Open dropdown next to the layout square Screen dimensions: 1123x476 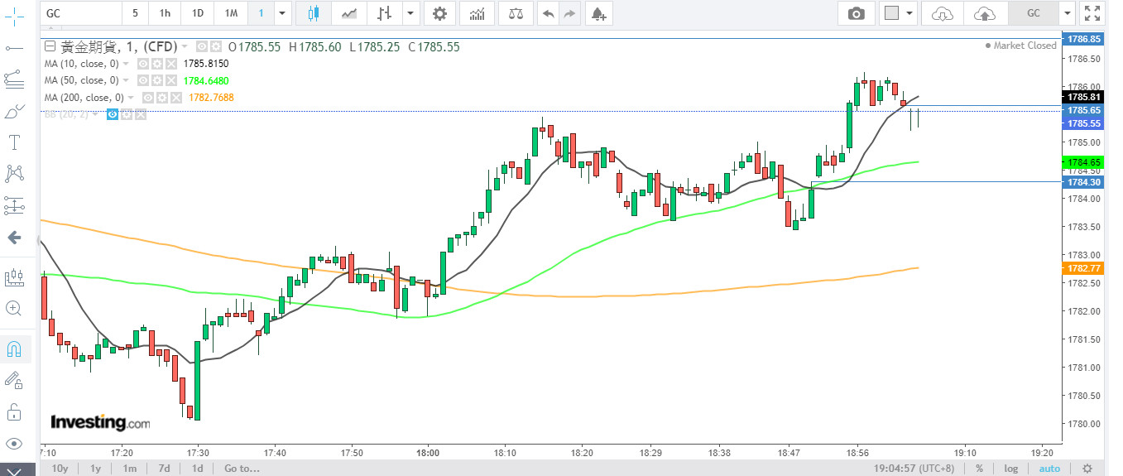909,13
